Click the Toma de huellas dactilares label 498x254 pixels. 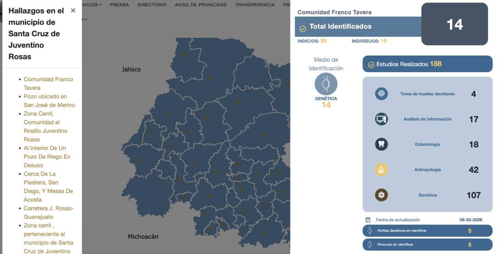(427, 94)
